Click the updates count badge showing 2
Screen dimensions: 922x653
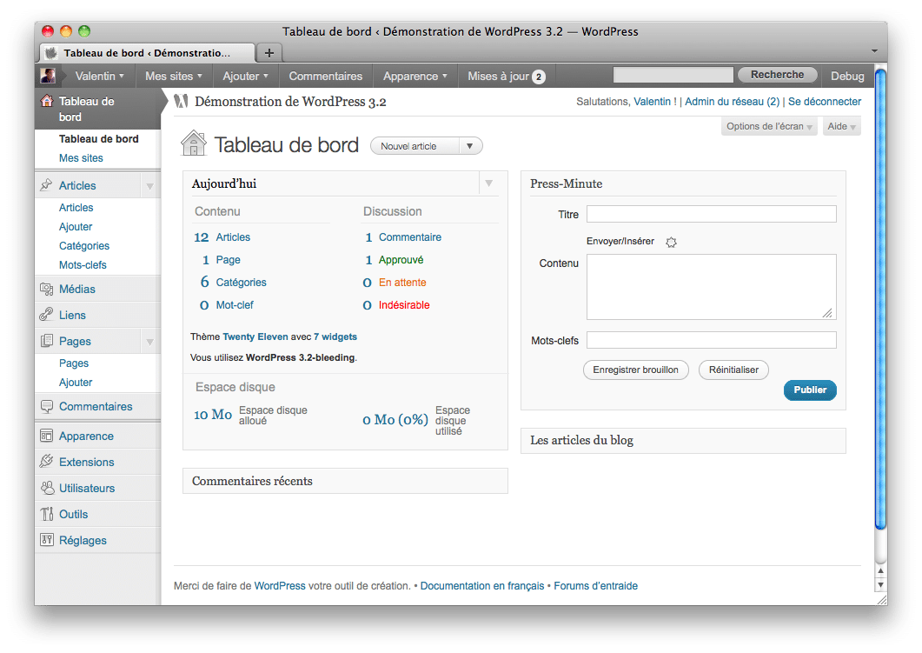538,77
